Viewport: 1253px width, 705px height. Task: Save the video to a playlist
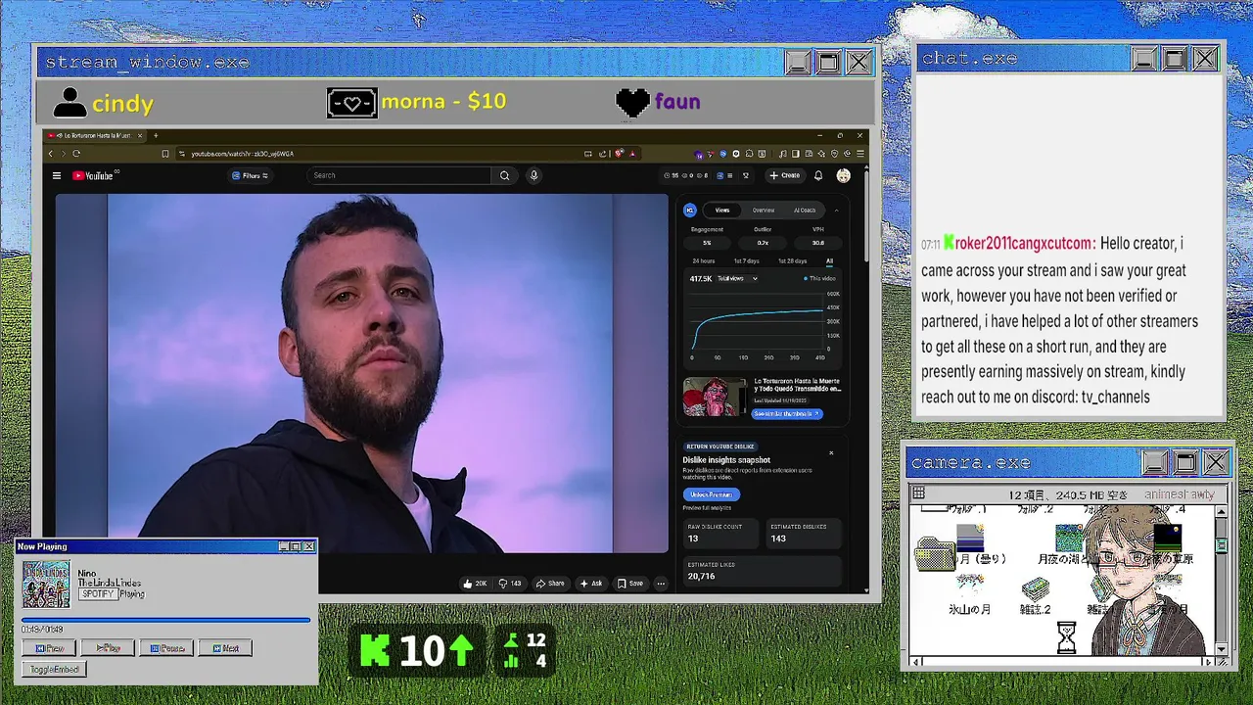coord(630,584)
